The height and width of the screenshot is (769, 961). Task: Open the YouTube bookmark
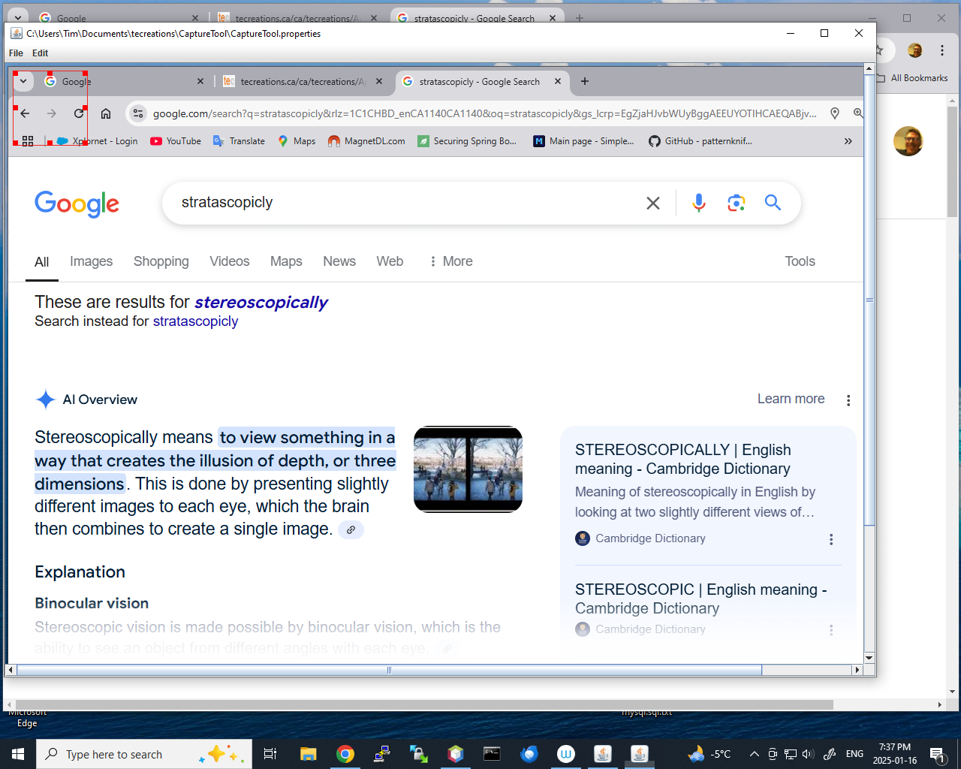point(176,141)
